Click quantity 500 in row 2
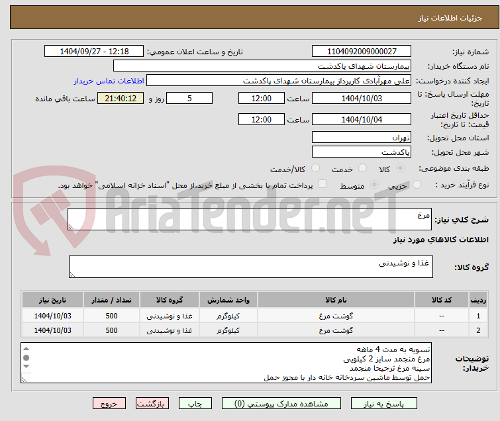 [112, 330]
